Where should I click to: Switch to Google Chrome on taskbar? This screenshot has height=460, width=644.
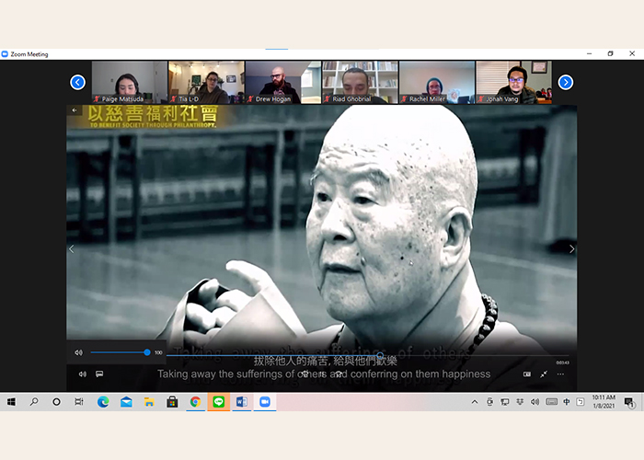tap(195, 402)
